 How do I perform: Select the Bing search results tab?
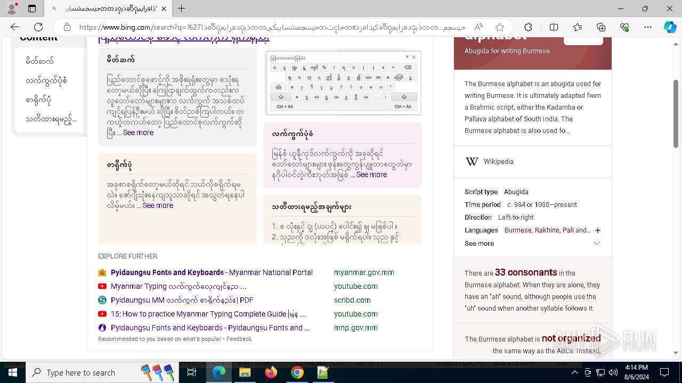108,9
